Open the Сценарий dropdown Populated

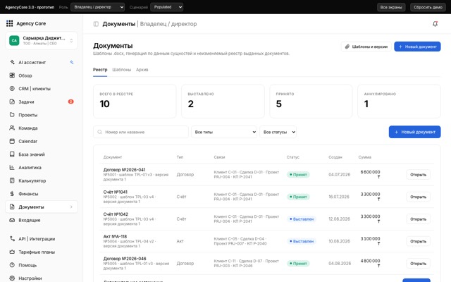167,7
